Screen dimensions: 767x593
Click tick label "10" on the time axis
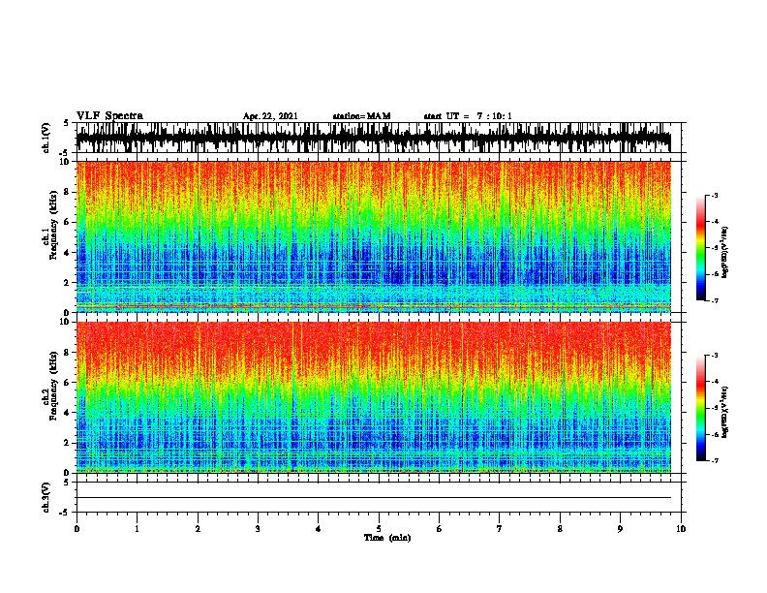[681, 529]
